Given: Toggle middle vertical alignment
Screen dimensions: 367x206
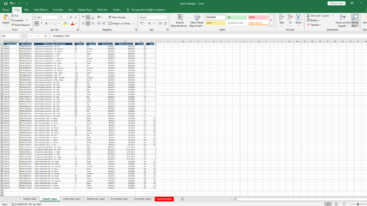Looking at the screenshot, I should coord(88,17).
